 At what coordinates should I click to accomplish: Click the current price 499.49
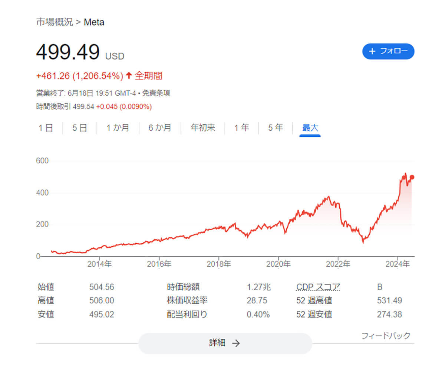68,52
